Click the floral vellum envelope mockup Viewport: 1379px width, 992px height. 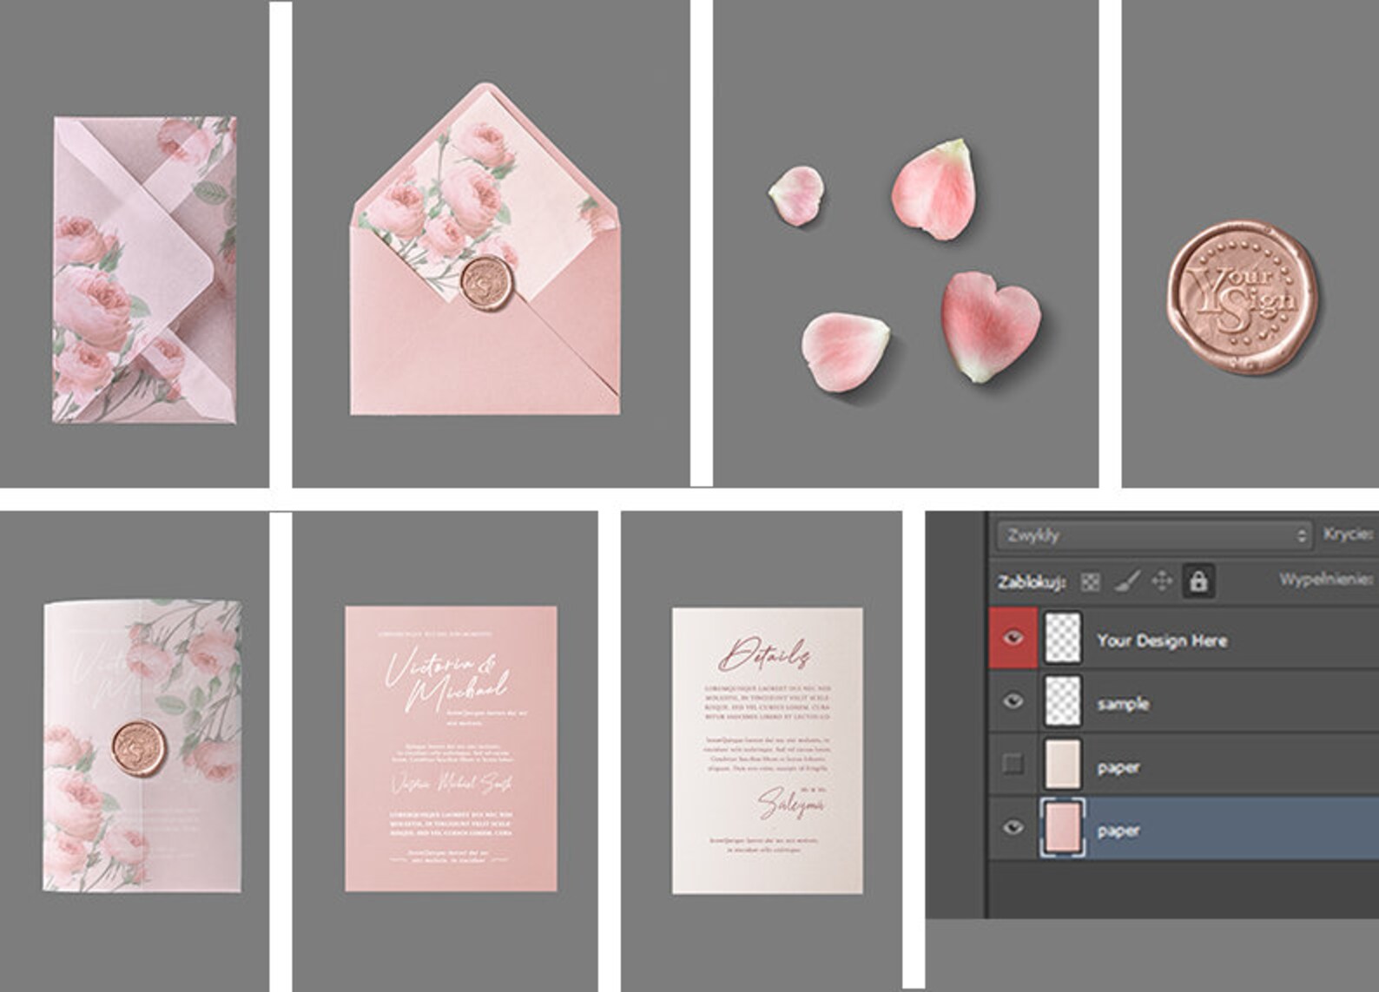coord(145,270)
